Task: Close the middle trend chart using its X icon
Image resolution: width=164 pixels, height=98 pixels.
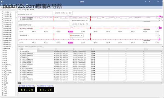Action: (157, 28)
